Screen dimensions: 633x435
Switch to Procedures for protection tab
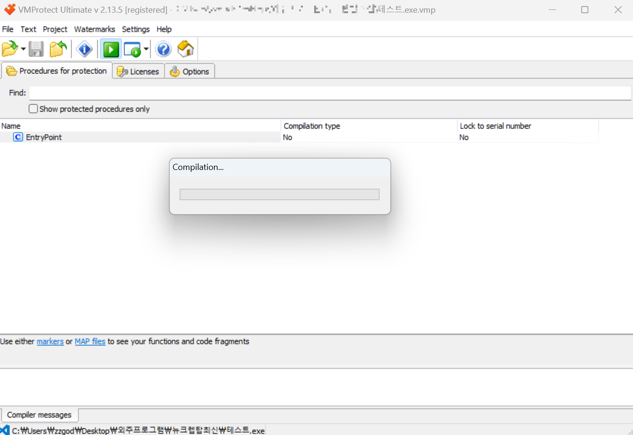(57, 71)
